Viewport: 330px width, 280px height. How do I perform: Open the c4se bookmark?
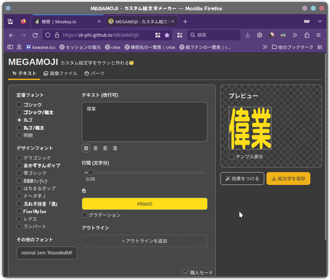tap(113, 47)
